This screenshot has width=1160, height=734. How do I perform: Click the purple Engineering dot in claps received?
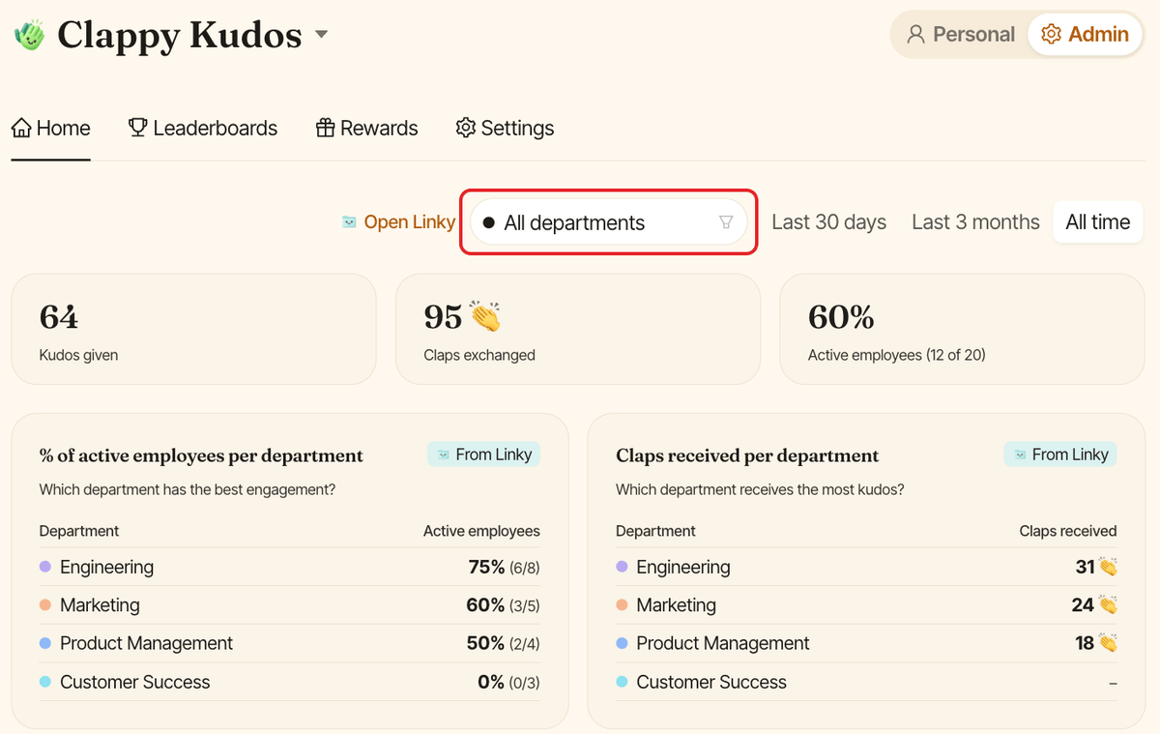tap(622, 567)
